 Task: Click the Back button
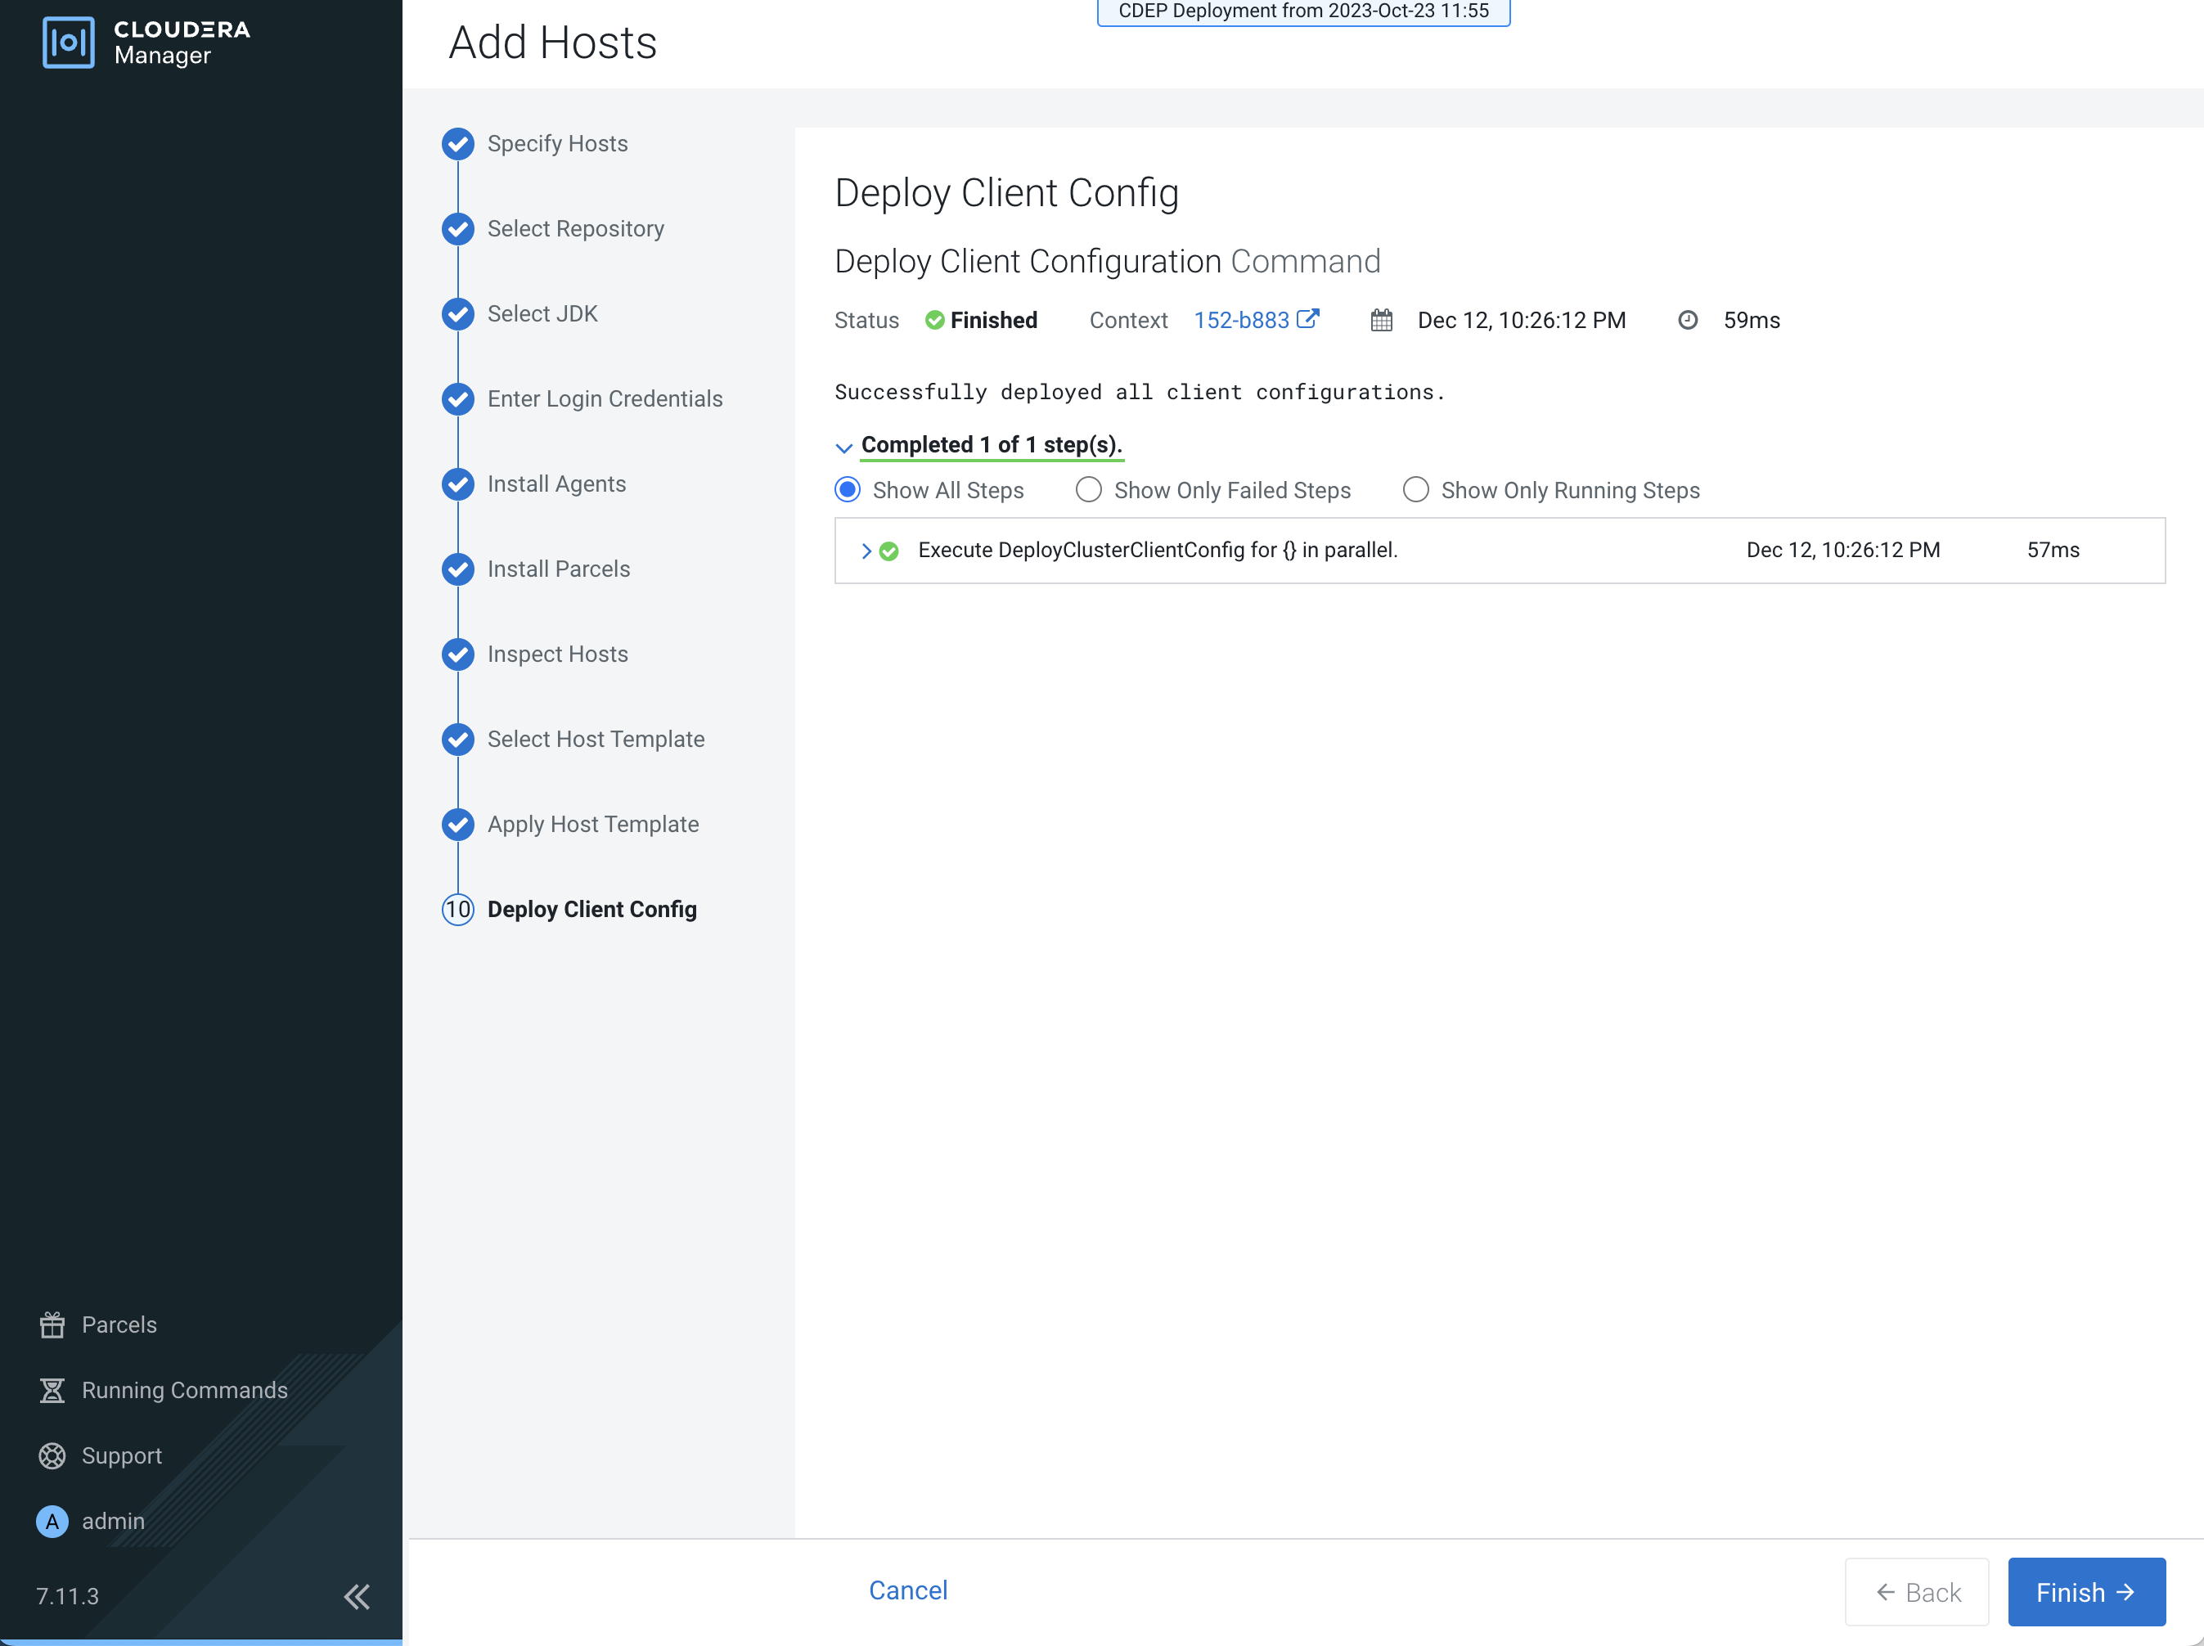[x=1917, y=1592]
